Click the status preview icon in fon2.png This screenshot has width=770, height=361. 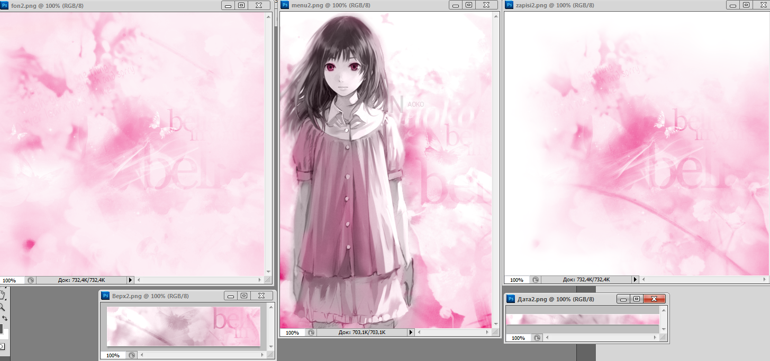tap(31, 280)
